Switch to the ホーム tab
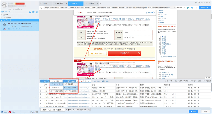Screen dimensions: 212x114 coord(46,3)
